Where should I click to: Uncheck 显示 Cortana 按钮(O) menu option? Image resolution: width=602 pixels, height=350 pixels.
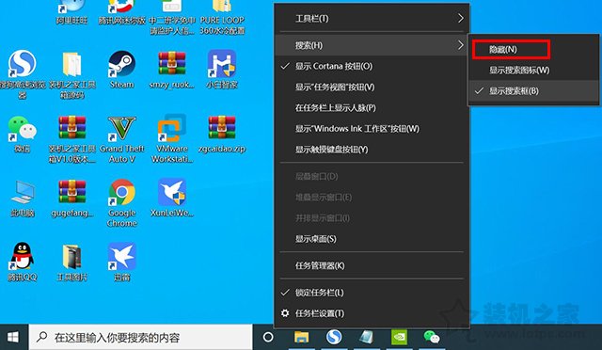(x=372, y=66)
